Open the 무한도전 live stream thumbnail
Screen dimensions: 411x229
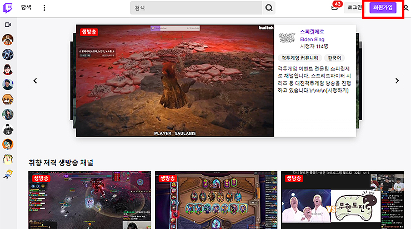pyautogui.click(x=342, y=200)
